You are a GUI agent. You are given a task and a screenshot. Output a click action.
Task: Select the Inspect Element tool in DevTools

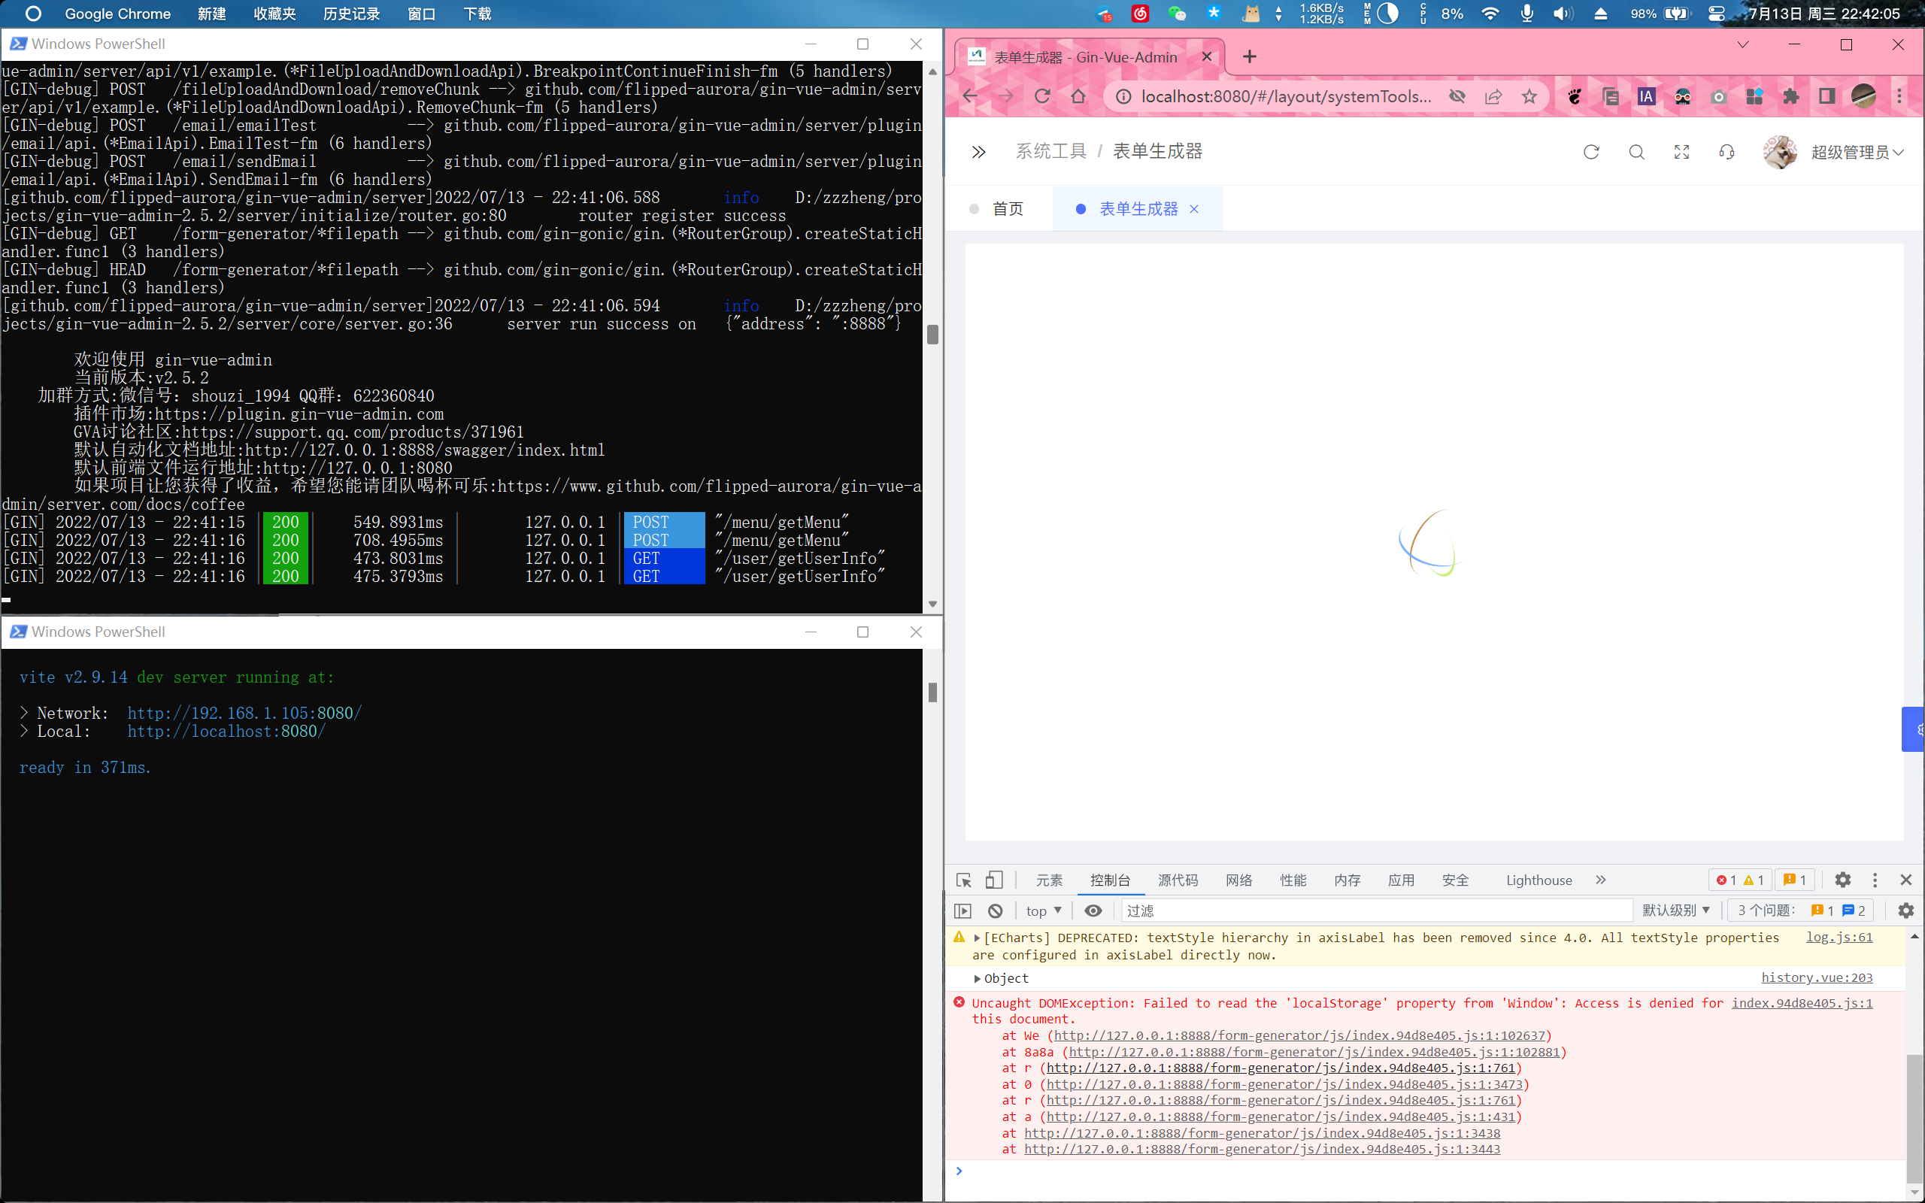[x=962, y=880]
